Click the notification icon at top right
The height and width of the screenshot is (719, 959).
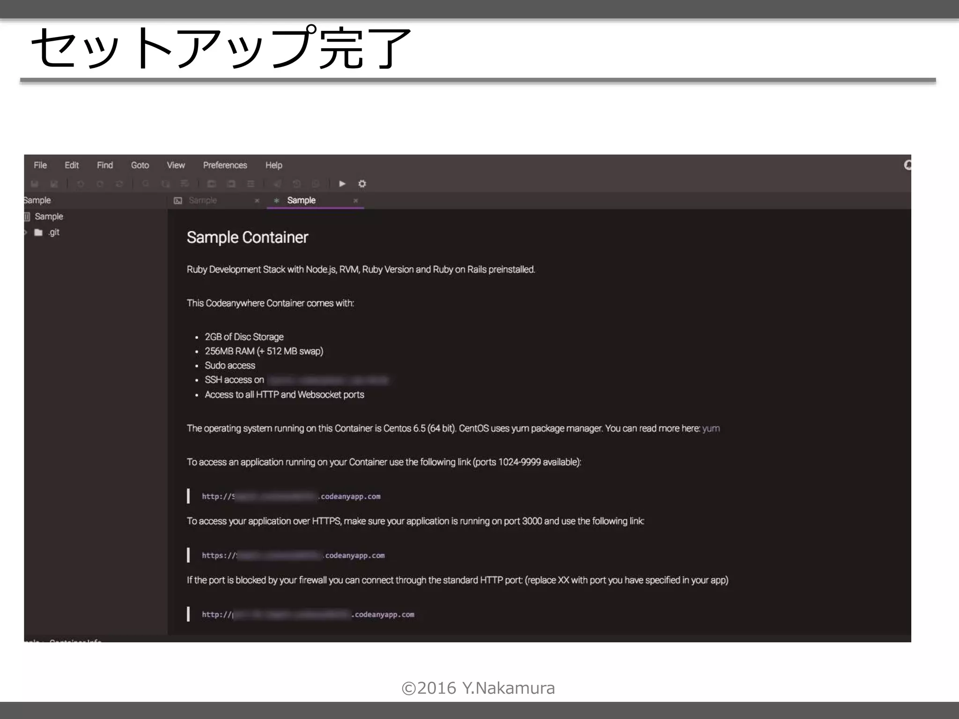pos(907,165)
